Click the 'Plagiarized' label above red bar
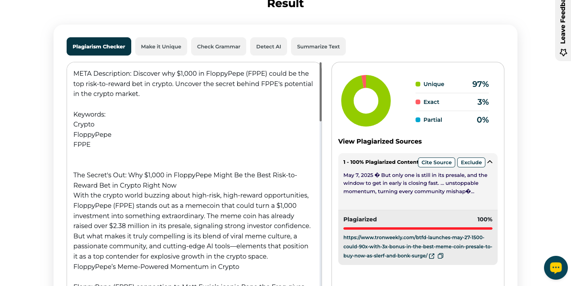This screenshot has height=286, width=571. 360,219
